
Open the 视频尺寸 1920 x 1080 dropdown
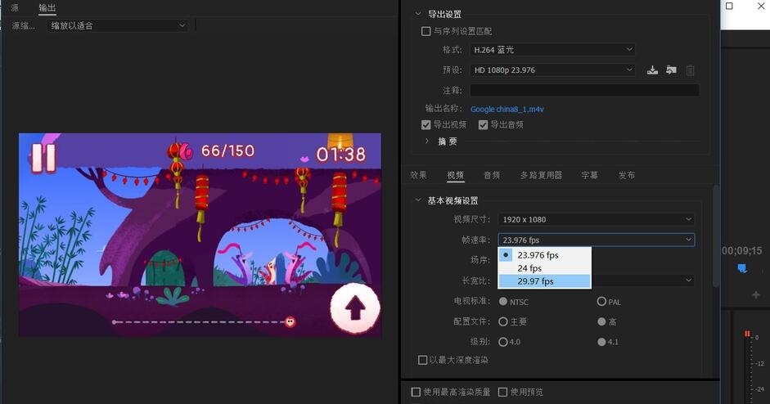[x=597, y=219]
